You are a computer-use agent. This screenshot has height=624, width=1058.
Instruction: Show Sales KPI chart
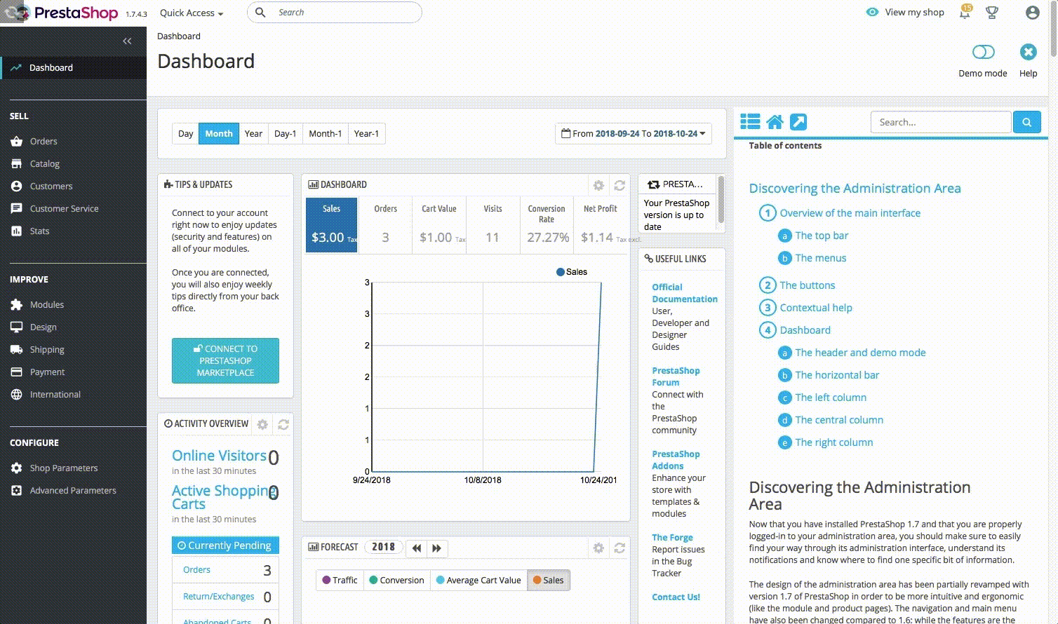pos(332,225)
